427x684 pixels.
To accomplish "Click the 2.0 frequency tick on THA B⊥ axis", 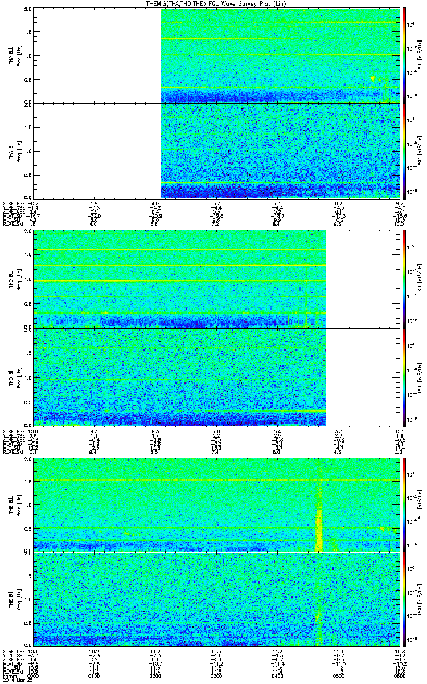I will click(x=28, y=10).
